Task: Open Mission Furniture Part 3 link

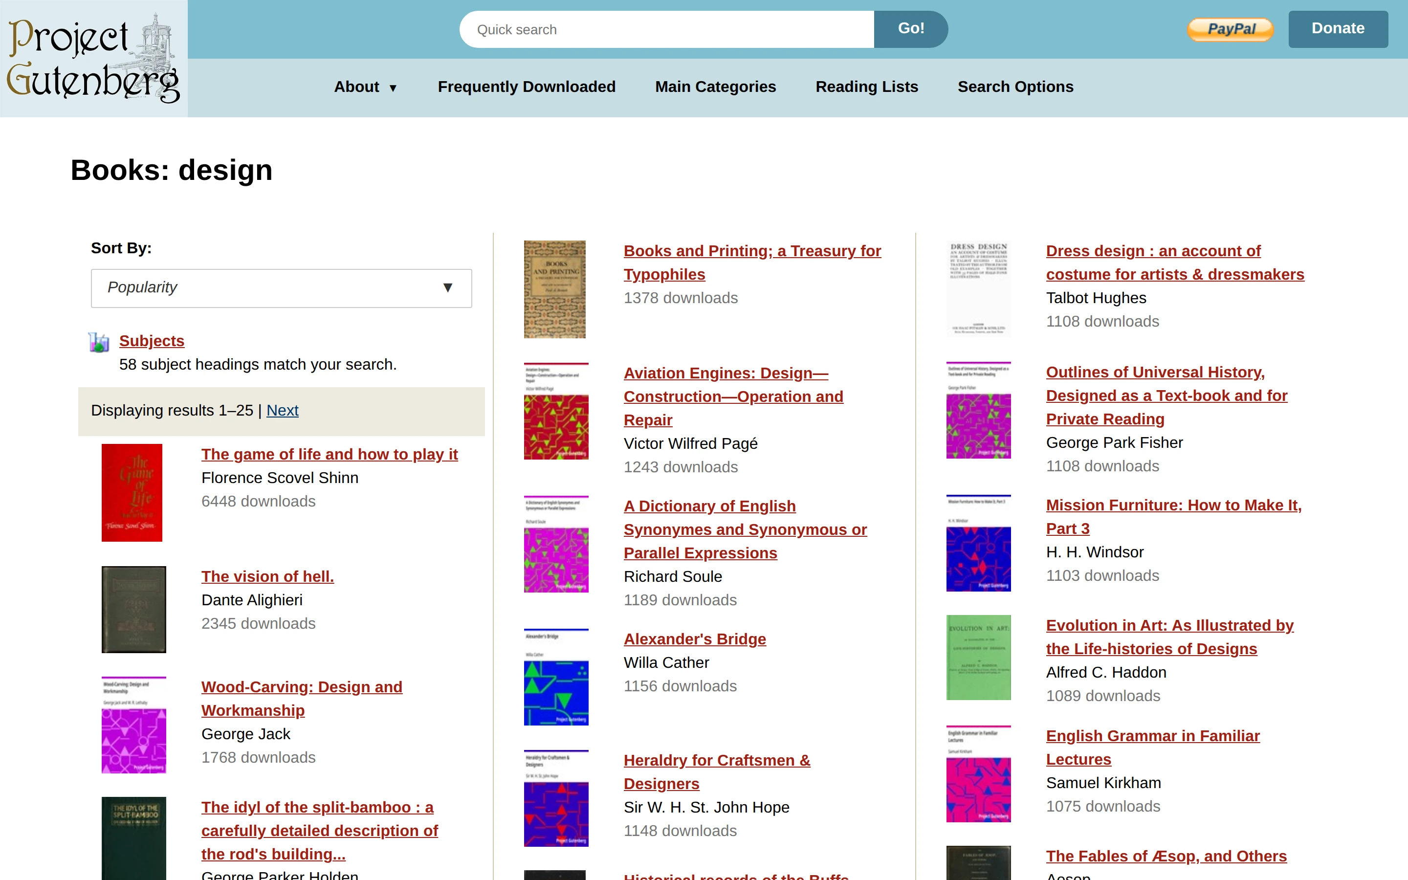Action: (x=1173, y=517)
